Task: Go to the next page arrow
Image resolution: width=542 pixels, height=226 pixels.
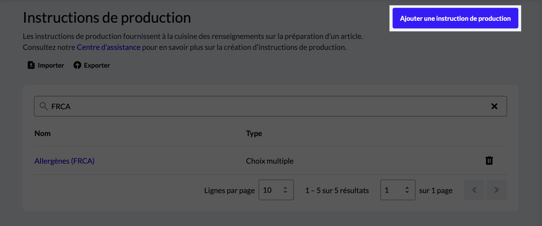Action: pos(497,190)
